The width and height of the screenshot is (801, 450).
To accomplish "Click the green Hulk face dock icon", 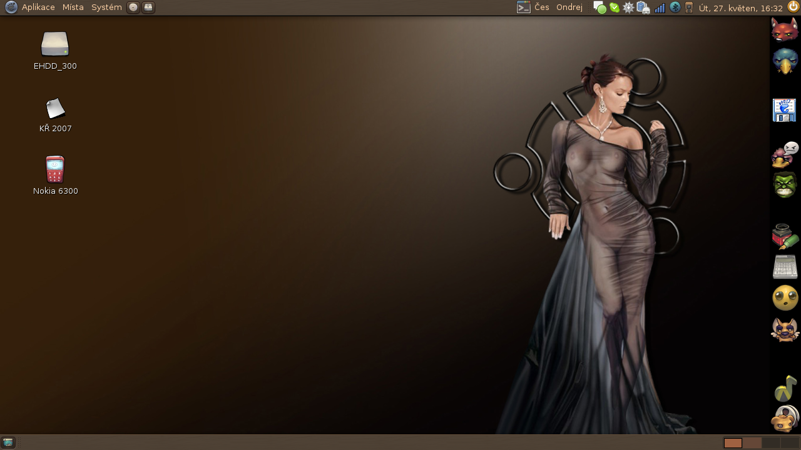I will point(785,186).
